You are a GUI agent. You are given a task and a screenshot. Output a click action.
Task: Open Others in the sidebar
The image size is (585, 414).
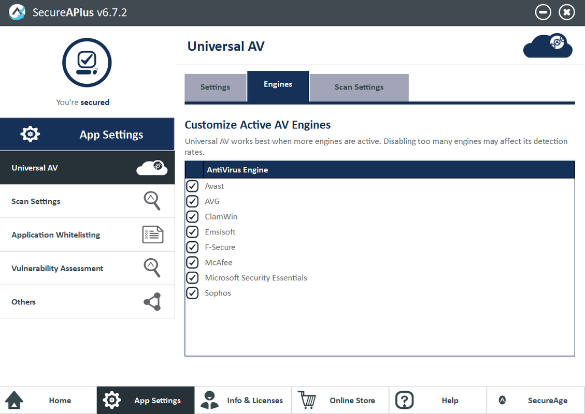point(87,302)
